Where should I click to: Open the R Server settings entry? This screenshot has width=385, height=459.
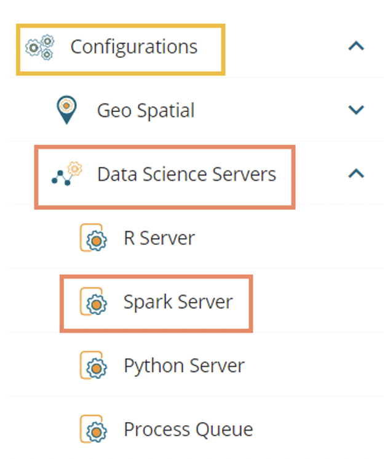pyautogui.click(x=159, y=238)
